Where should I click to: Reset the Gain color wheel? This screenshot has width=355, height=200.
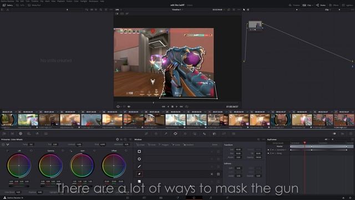click(x=94, y=151)
